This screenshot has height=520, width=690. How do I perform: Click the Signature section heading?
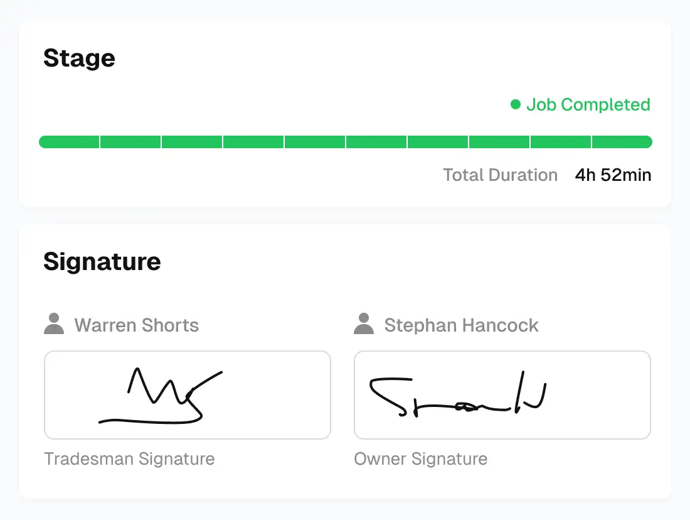(102, 261)
